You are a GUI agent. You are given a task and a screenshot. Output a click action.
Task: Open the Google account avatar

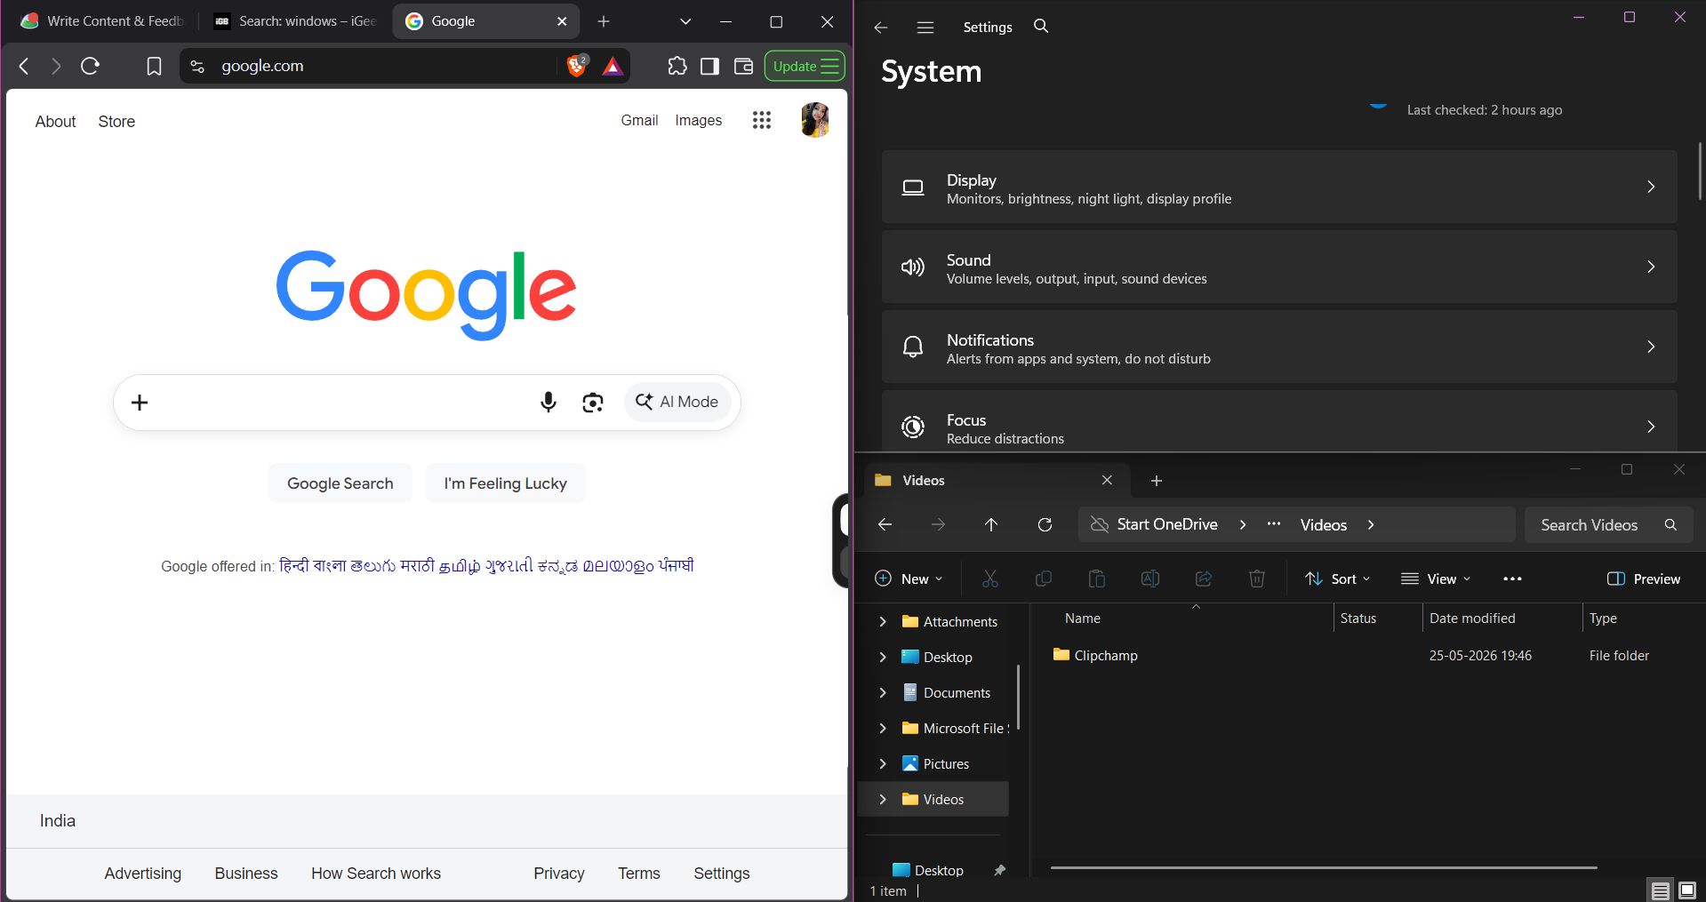[814, 120]
